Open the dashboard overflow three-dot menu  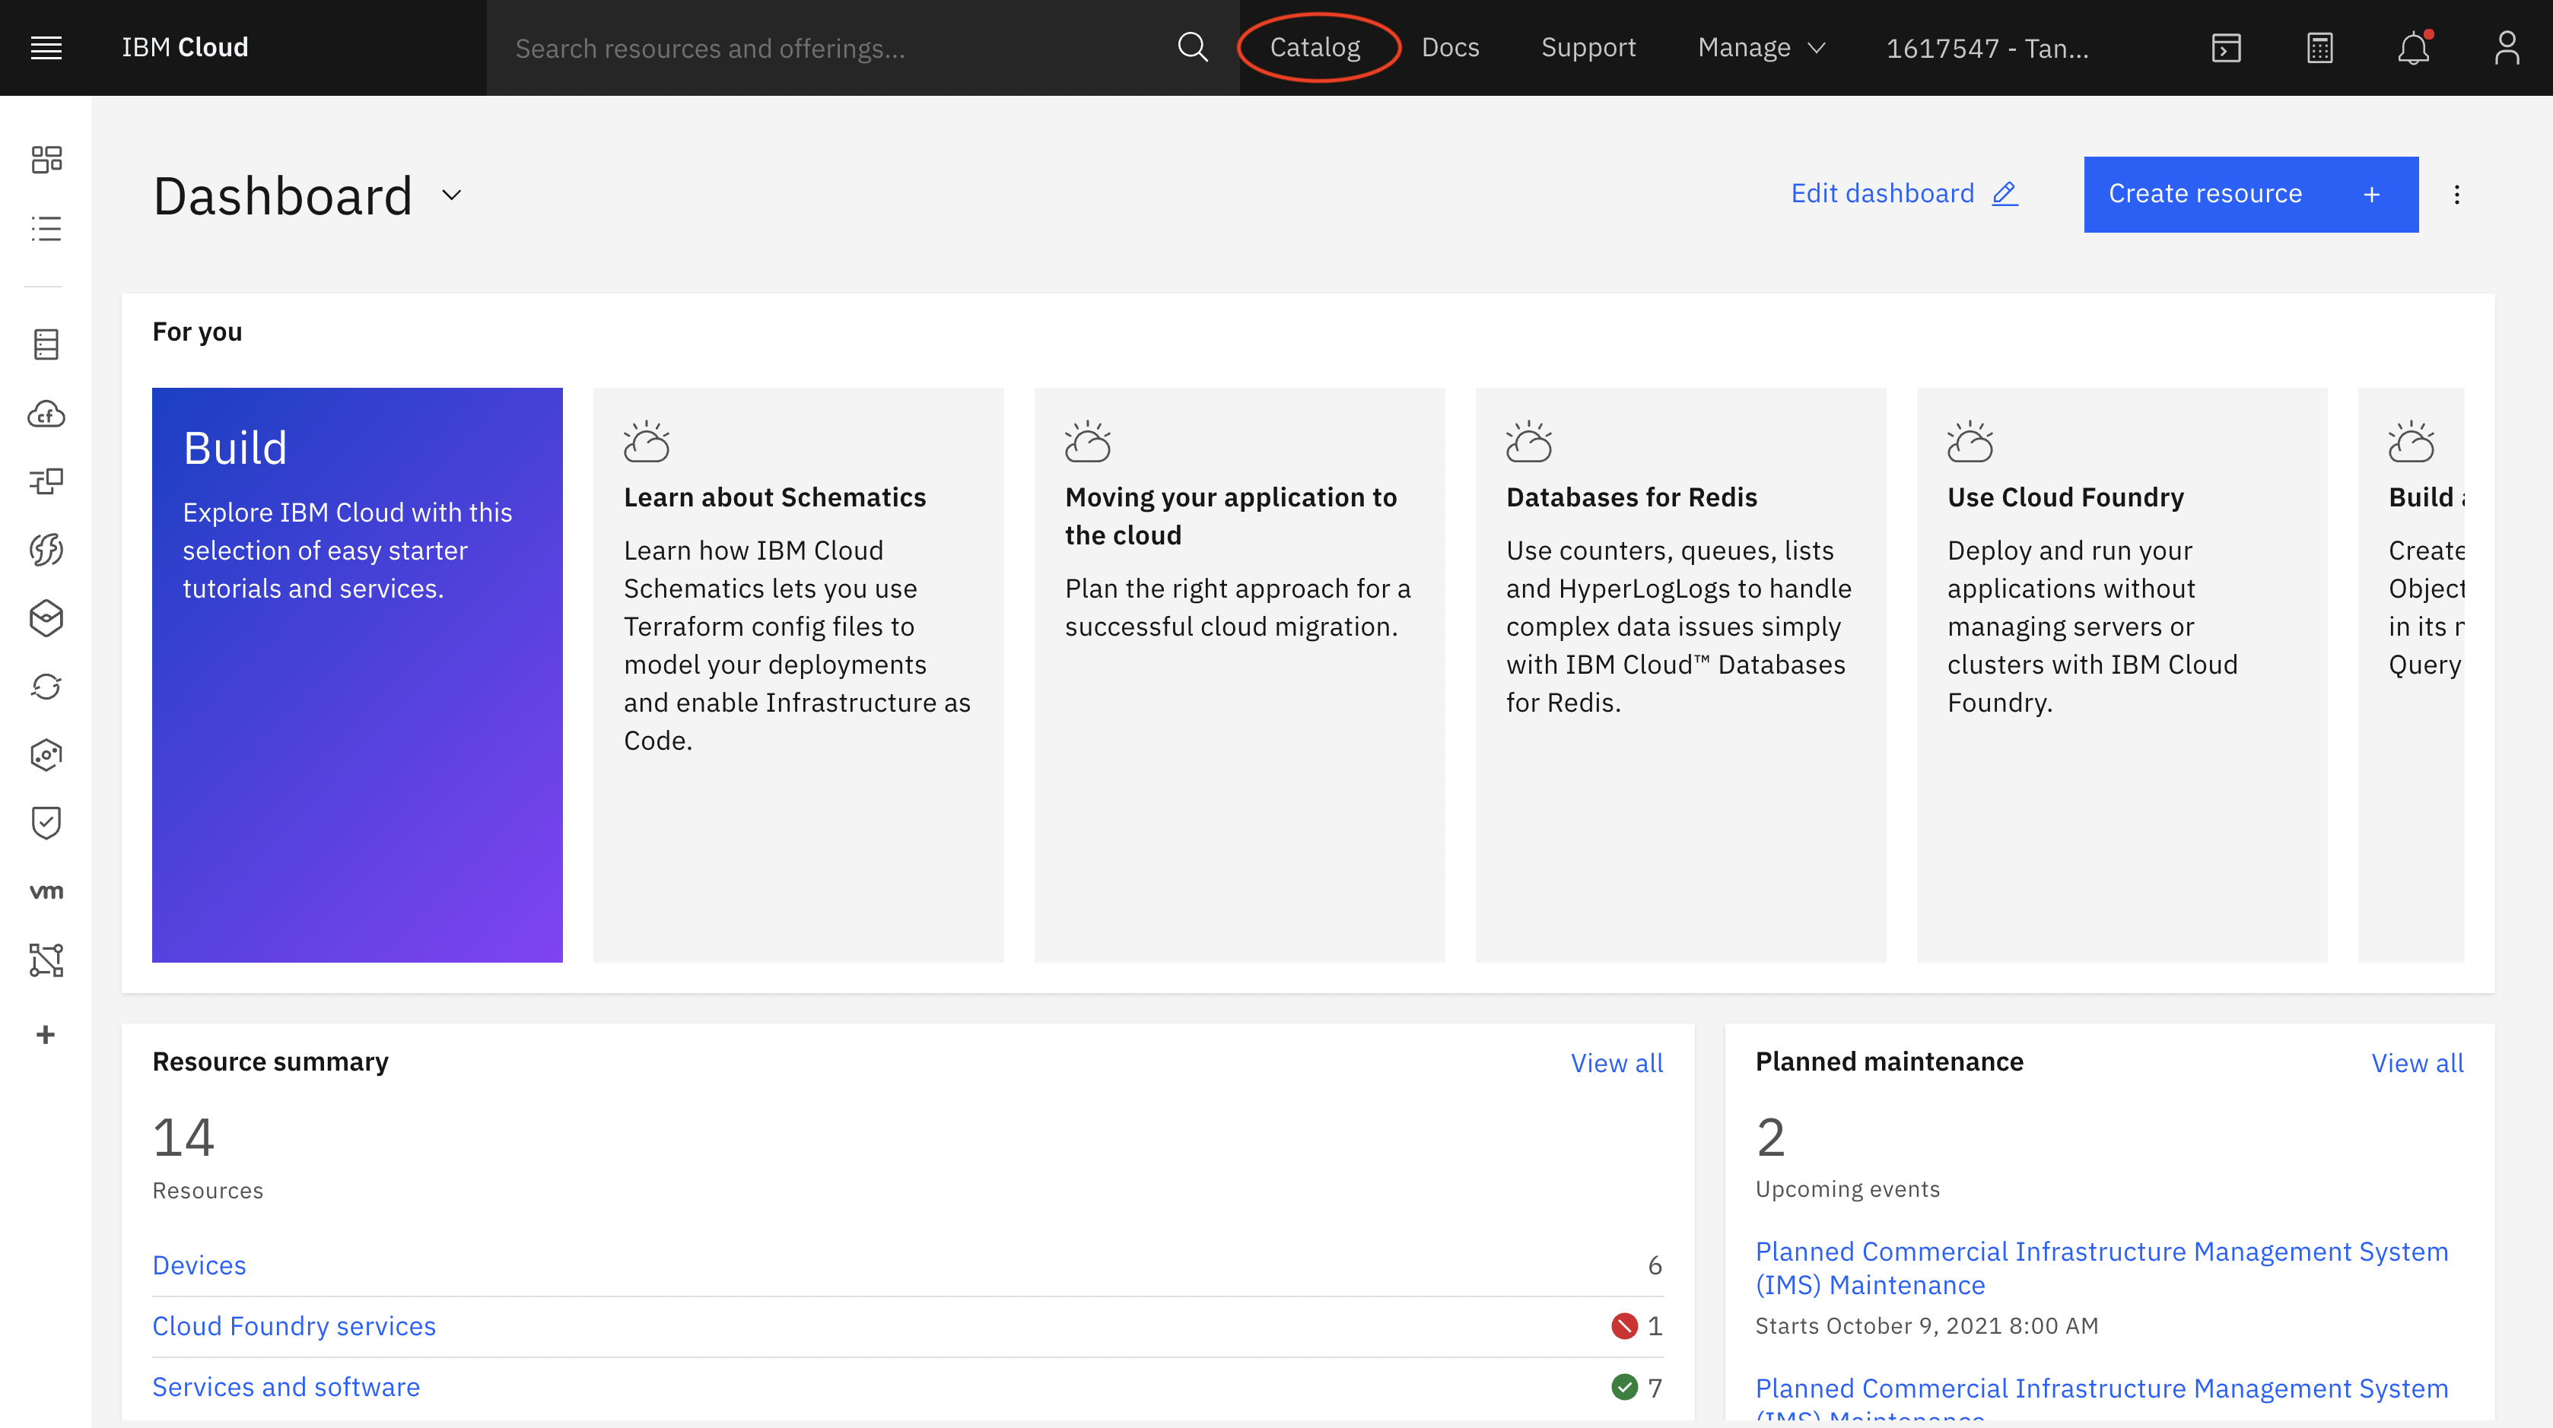coord(2457,194)
